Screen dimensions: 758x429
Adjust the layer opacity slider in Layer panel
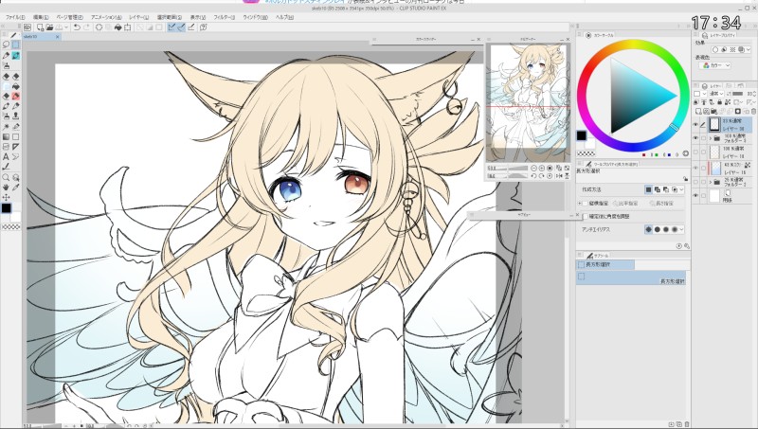coord(737,94)
